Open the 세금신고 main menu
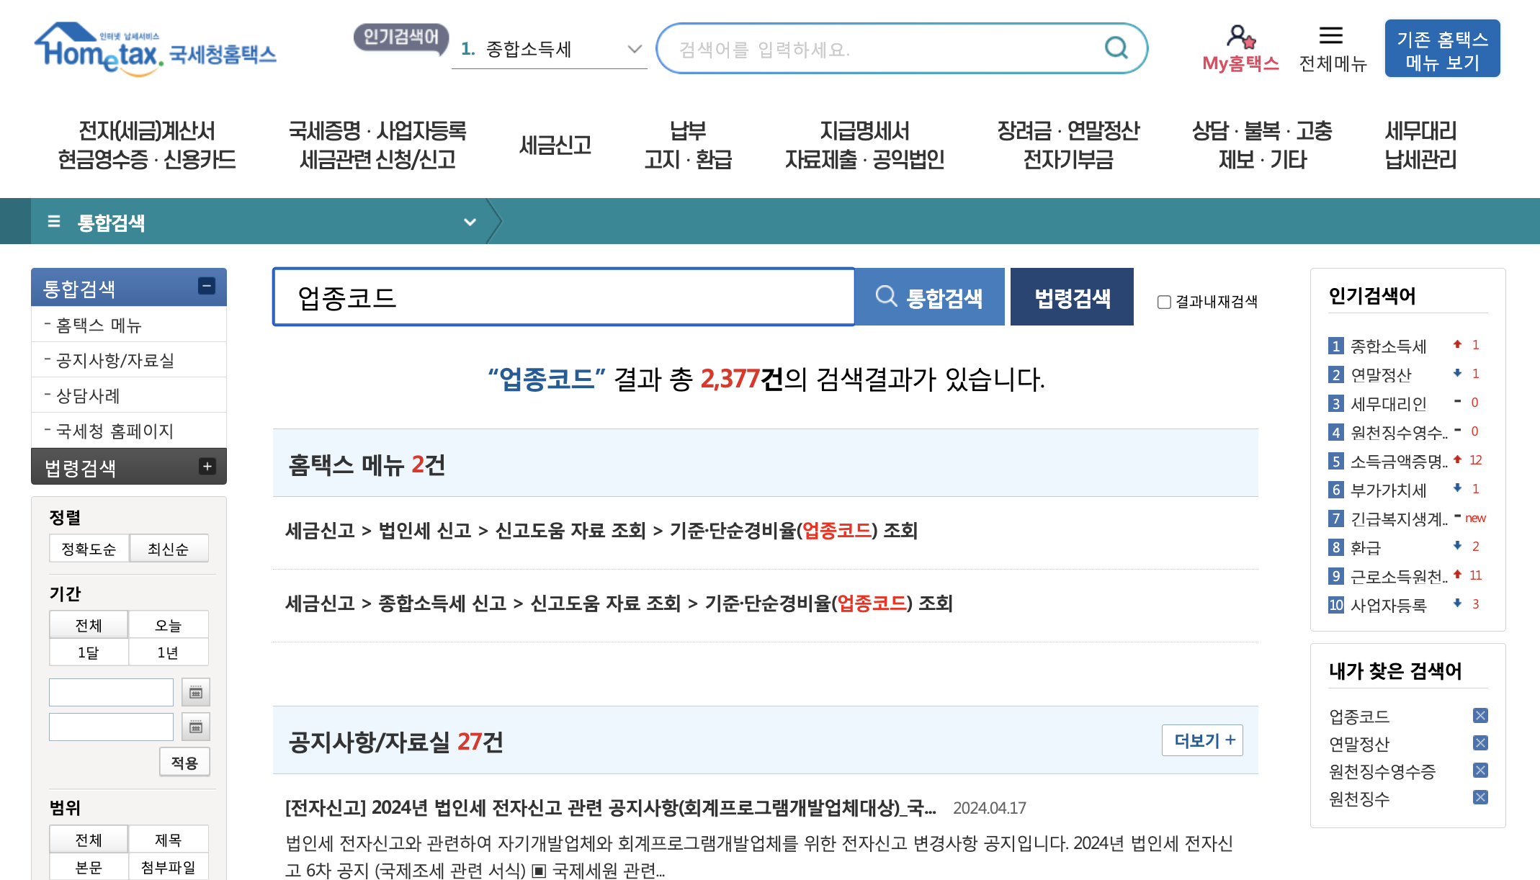Image resolution: width=1540 pixels, height=880 pixels. 555,145
